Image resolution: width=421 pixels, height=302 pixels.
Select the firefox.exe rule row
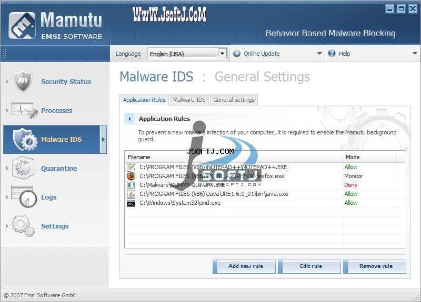pyautogui.click(x=265, y=176)
